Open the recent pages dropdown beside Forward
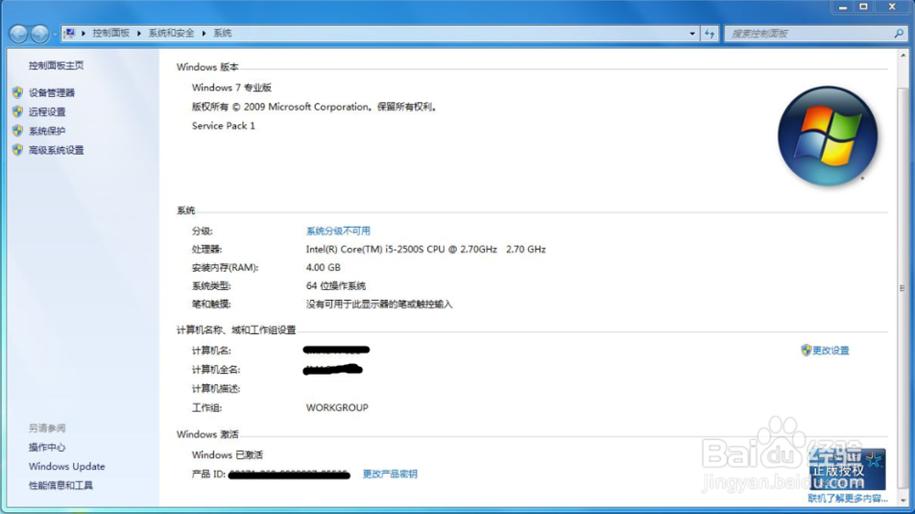The width and height of the screenshot is (915, 514). [x=55, y=34]
